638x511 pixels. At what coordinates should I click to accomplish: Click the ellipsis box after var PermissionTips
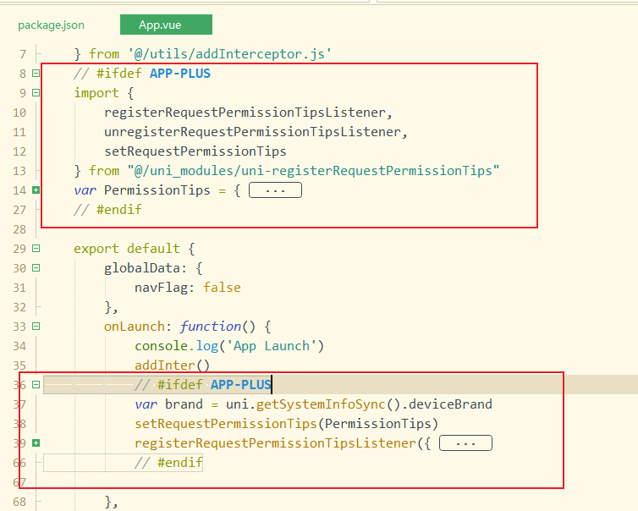click(275, 190)
